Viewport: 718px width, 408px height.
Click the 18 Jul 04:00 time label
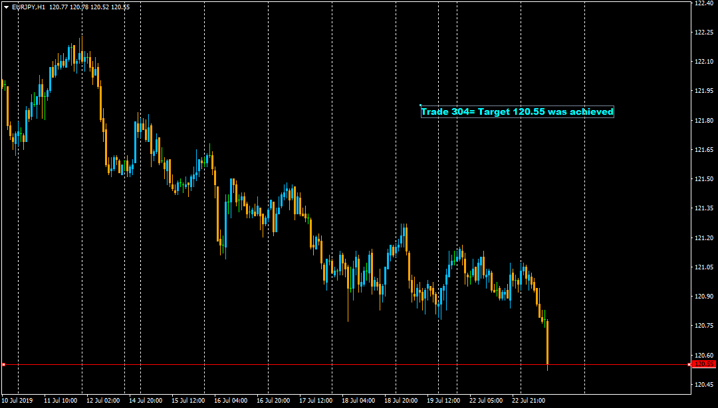(358, 400)
